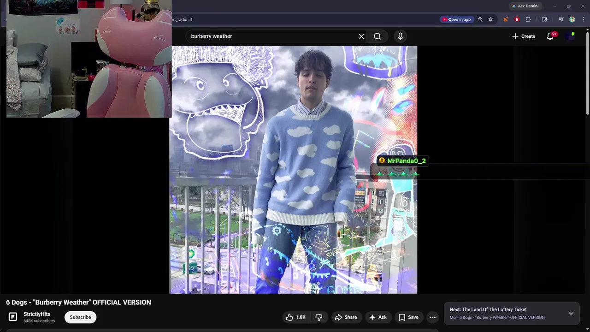The height and width of the screenshot is (332, 590).
Task: Open the browser side-panel search icon
Action: (544, 19)
